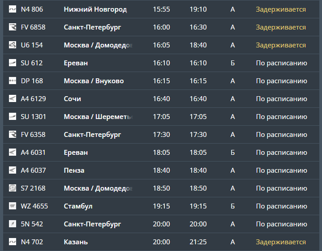Open the Нижний Новгород destination link
Viewport: 322px width, 251px height.
pyautogui.click(x=95, y=9)
